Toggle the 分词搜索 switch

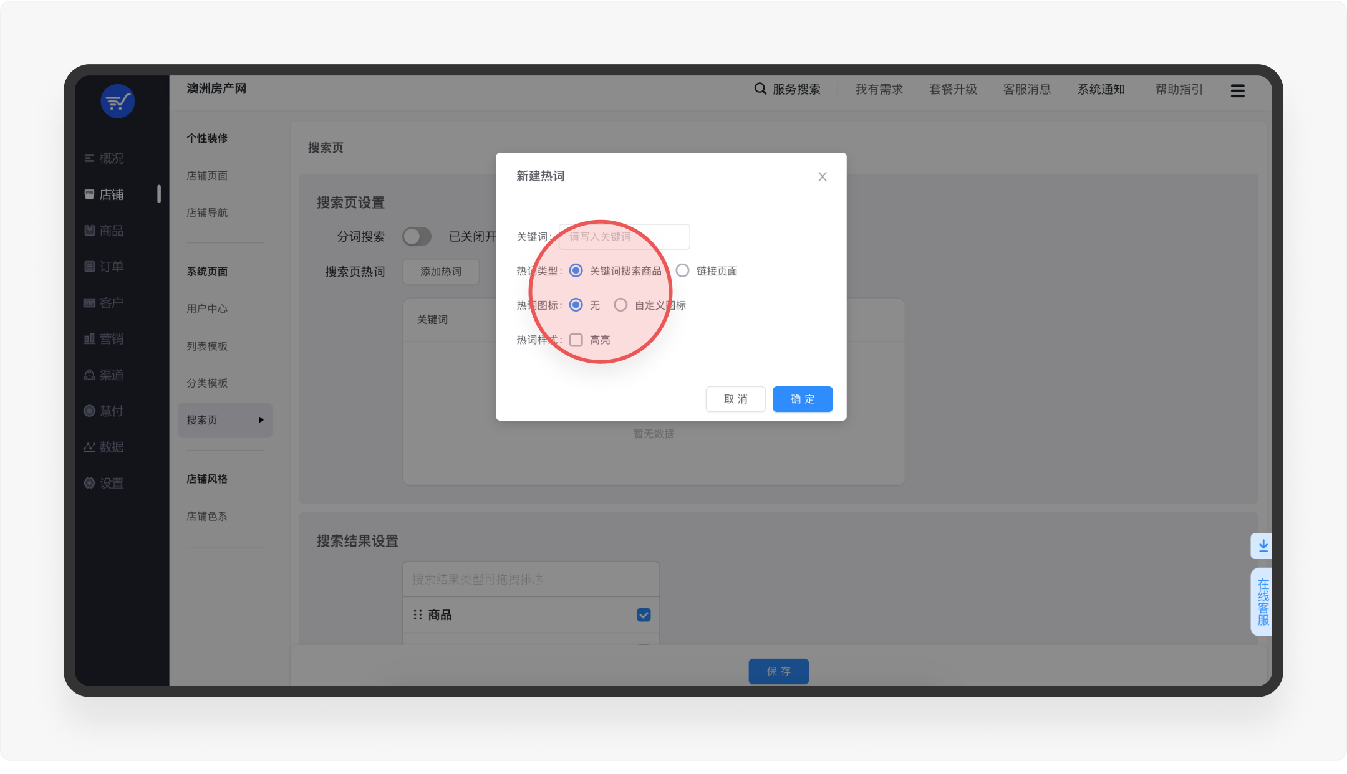pyautogui.click(x=417, y=236)
